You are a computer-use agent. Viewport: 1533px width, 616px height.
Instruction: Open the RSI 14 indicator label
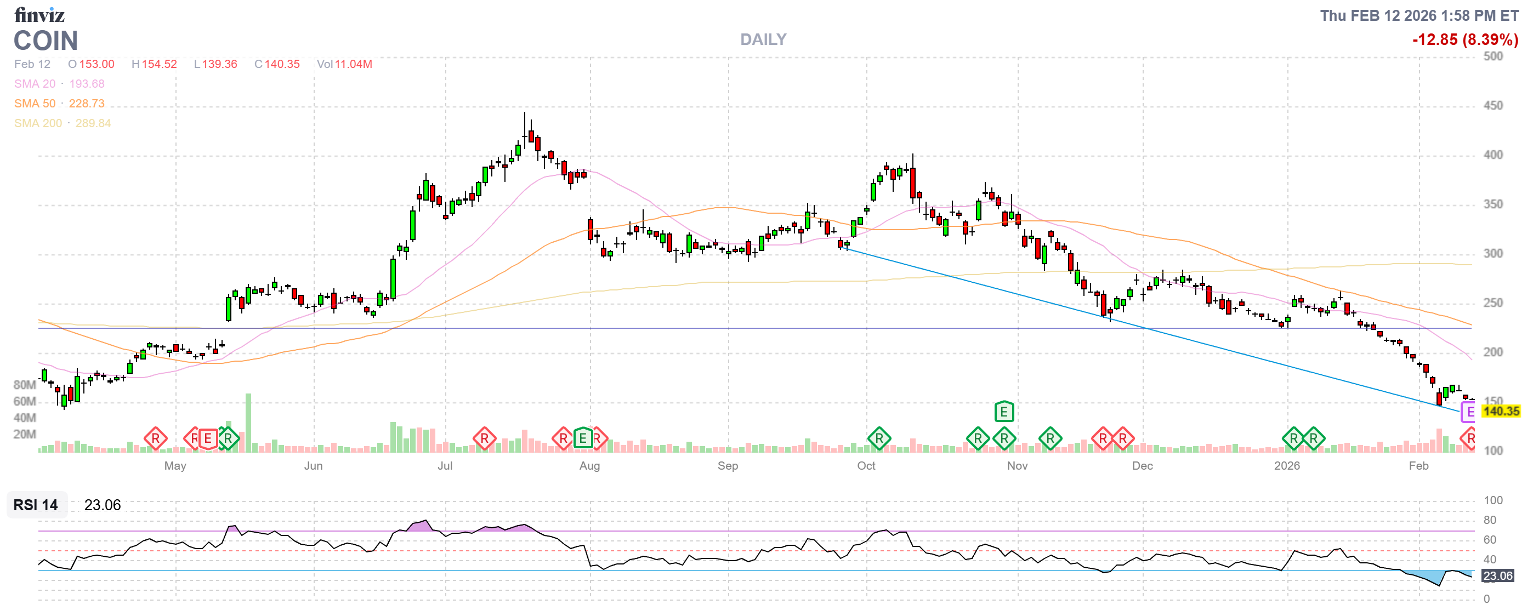[x=36, y=505]
